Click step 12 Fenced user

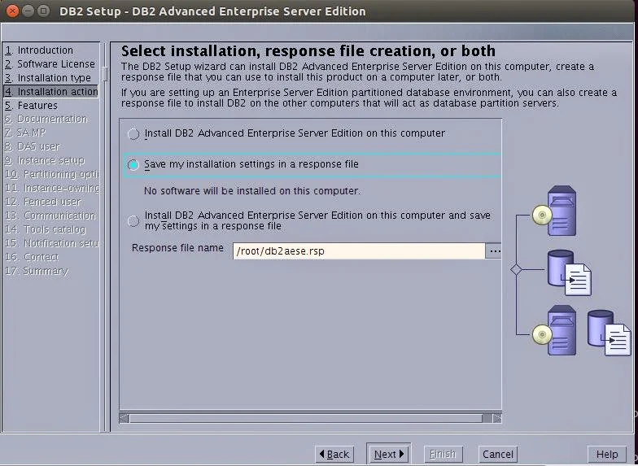tap(42, 202)
